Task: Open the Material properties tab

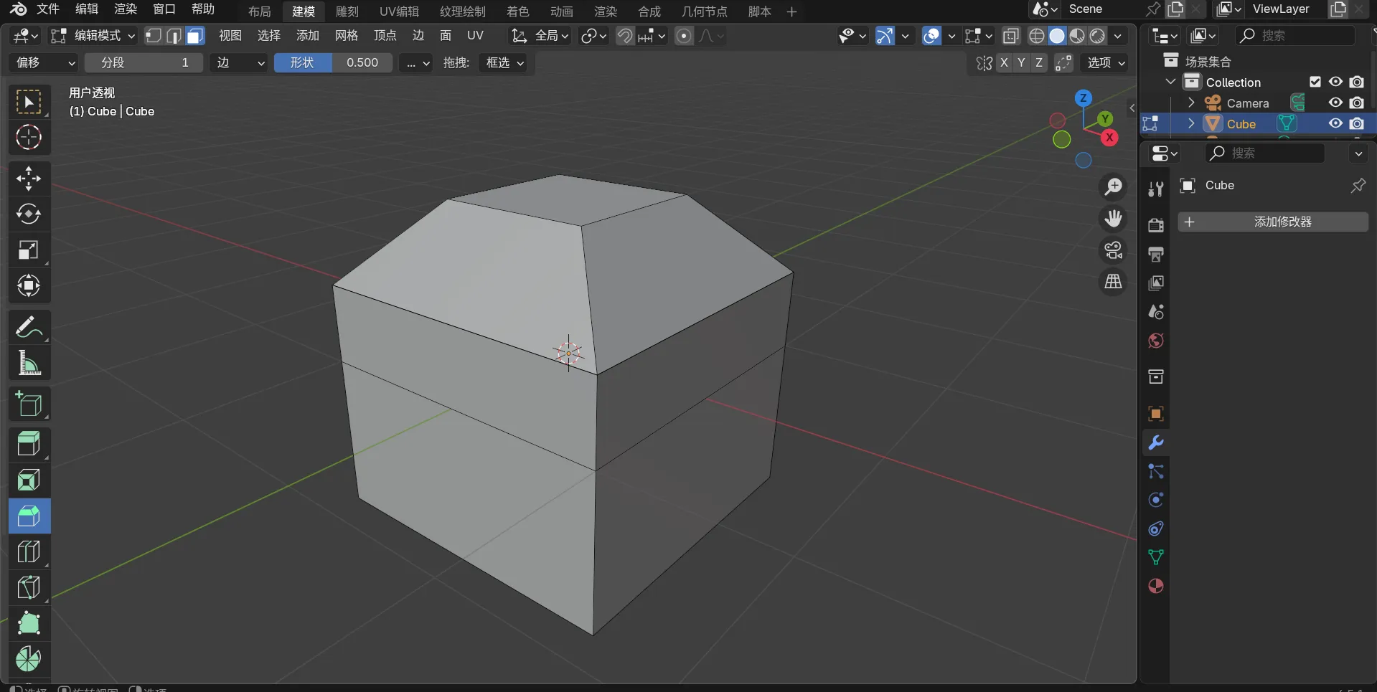Action: pyautogui.click(x=1155, y=586)
